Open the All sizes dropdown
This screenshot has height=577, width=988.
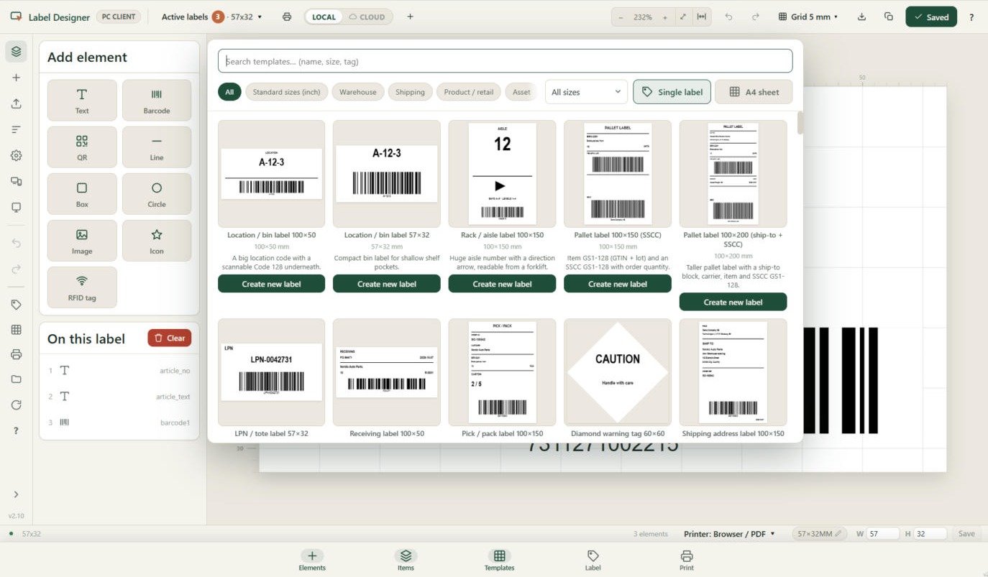click(x=586, y=92)
